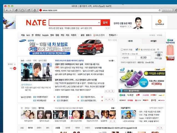Image resolution: width=177 pixels, height=133 pixels.
Task: Click the help icon beside 로그인 checkbox label
Action: pyautogui.click(x=158, y=49)
